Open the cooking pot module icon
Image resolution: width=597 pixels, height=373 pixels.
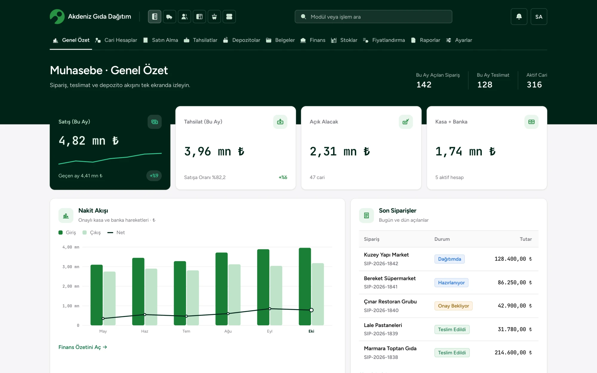[x=214, y=17]
